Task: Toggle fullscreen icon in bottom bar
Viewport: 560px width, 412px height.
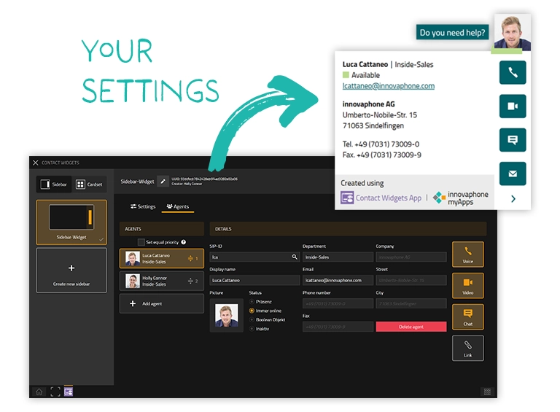Action: (x=55, y=392)
